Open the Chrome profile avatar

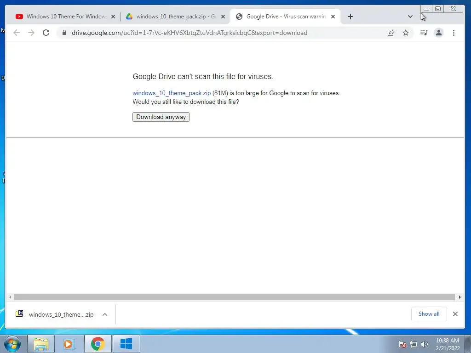pos(438,33)
